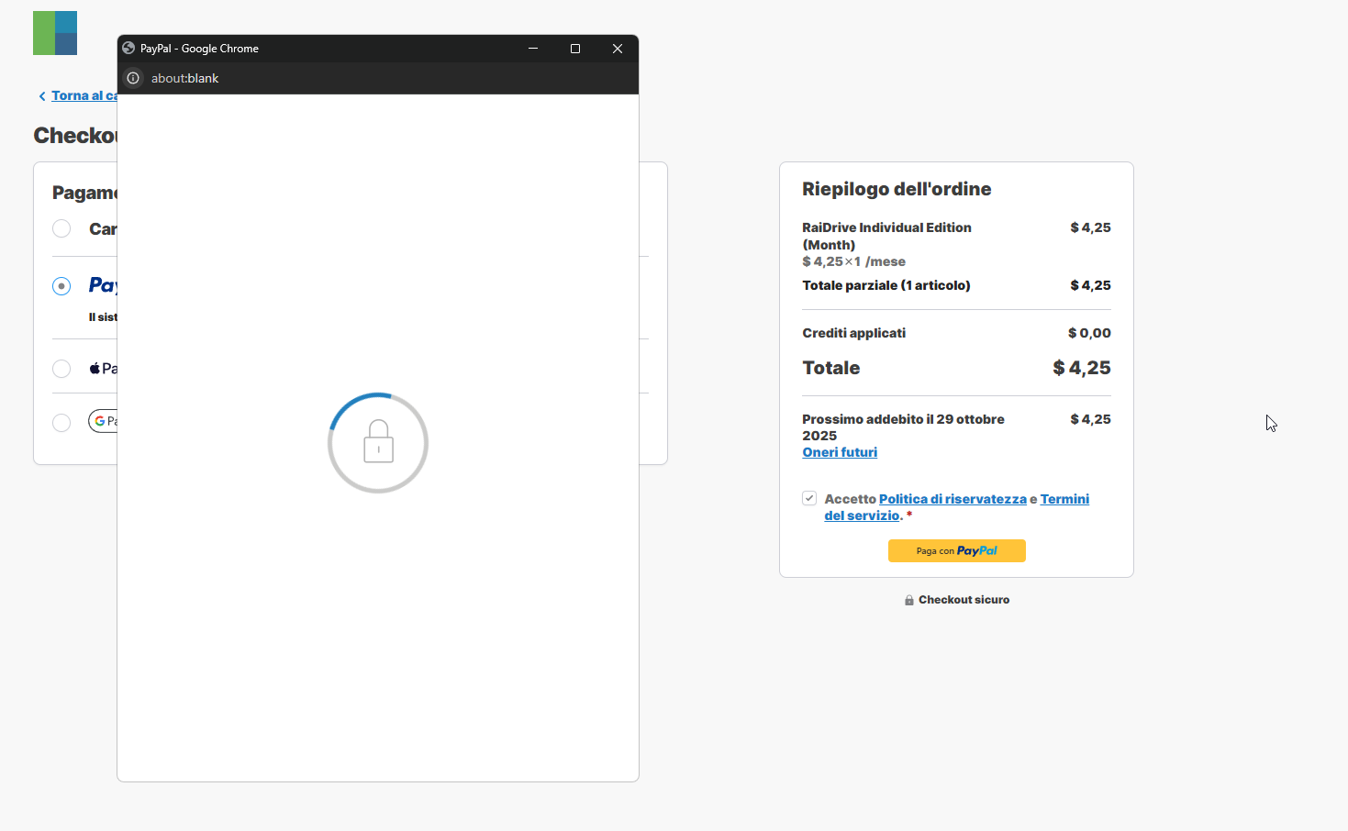Open the Politica di riservatezza link
This screenshot has height=831, width=1348.
(x=953, y=499)
